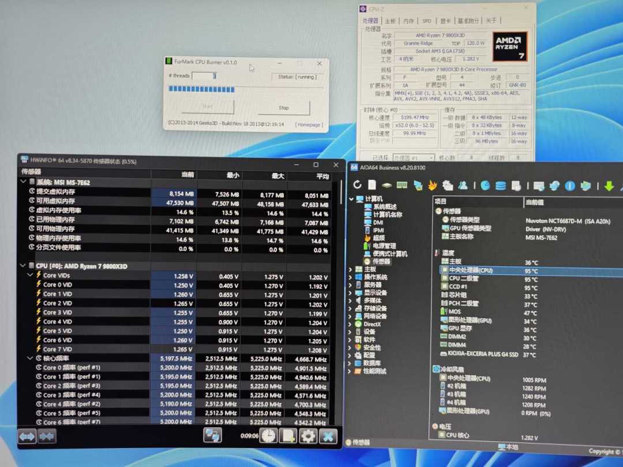
Task: Click HWiNFO network monitors icon button
Action: [x=212, y=436]
